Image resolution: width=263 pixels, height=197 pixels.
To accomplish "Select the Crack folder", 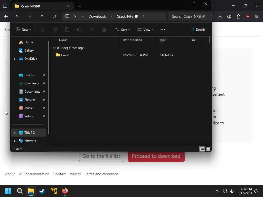I will coord(65,55).
